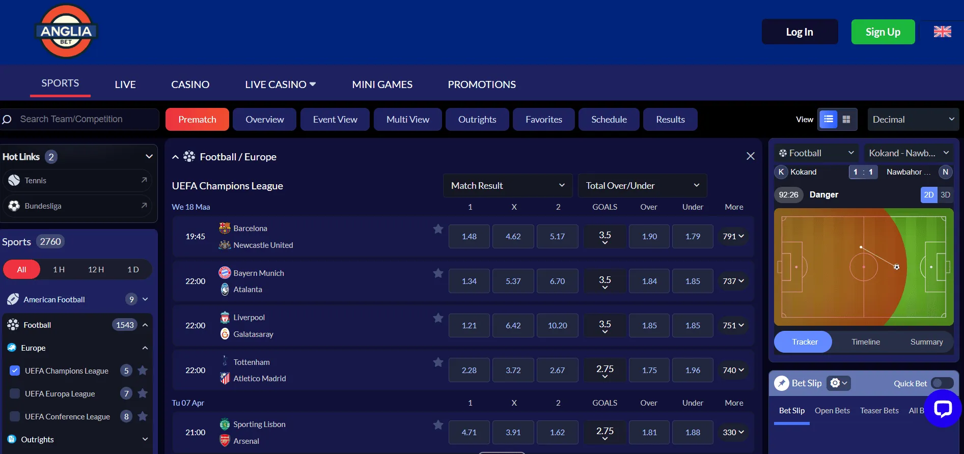Open the Decimal odds format dropdown
The height and width of the screenshot is (454, 964).
coord(913,119)
